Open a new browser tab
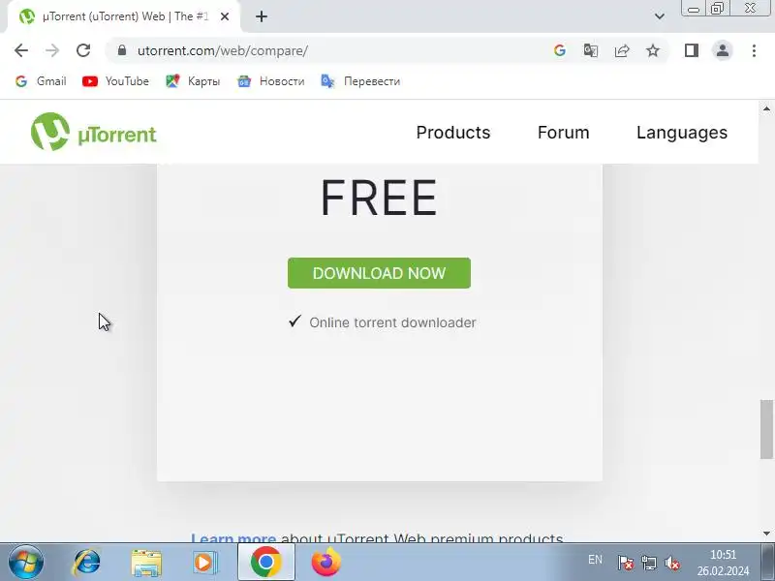775x581 pixels. click(x=262, y=16)
